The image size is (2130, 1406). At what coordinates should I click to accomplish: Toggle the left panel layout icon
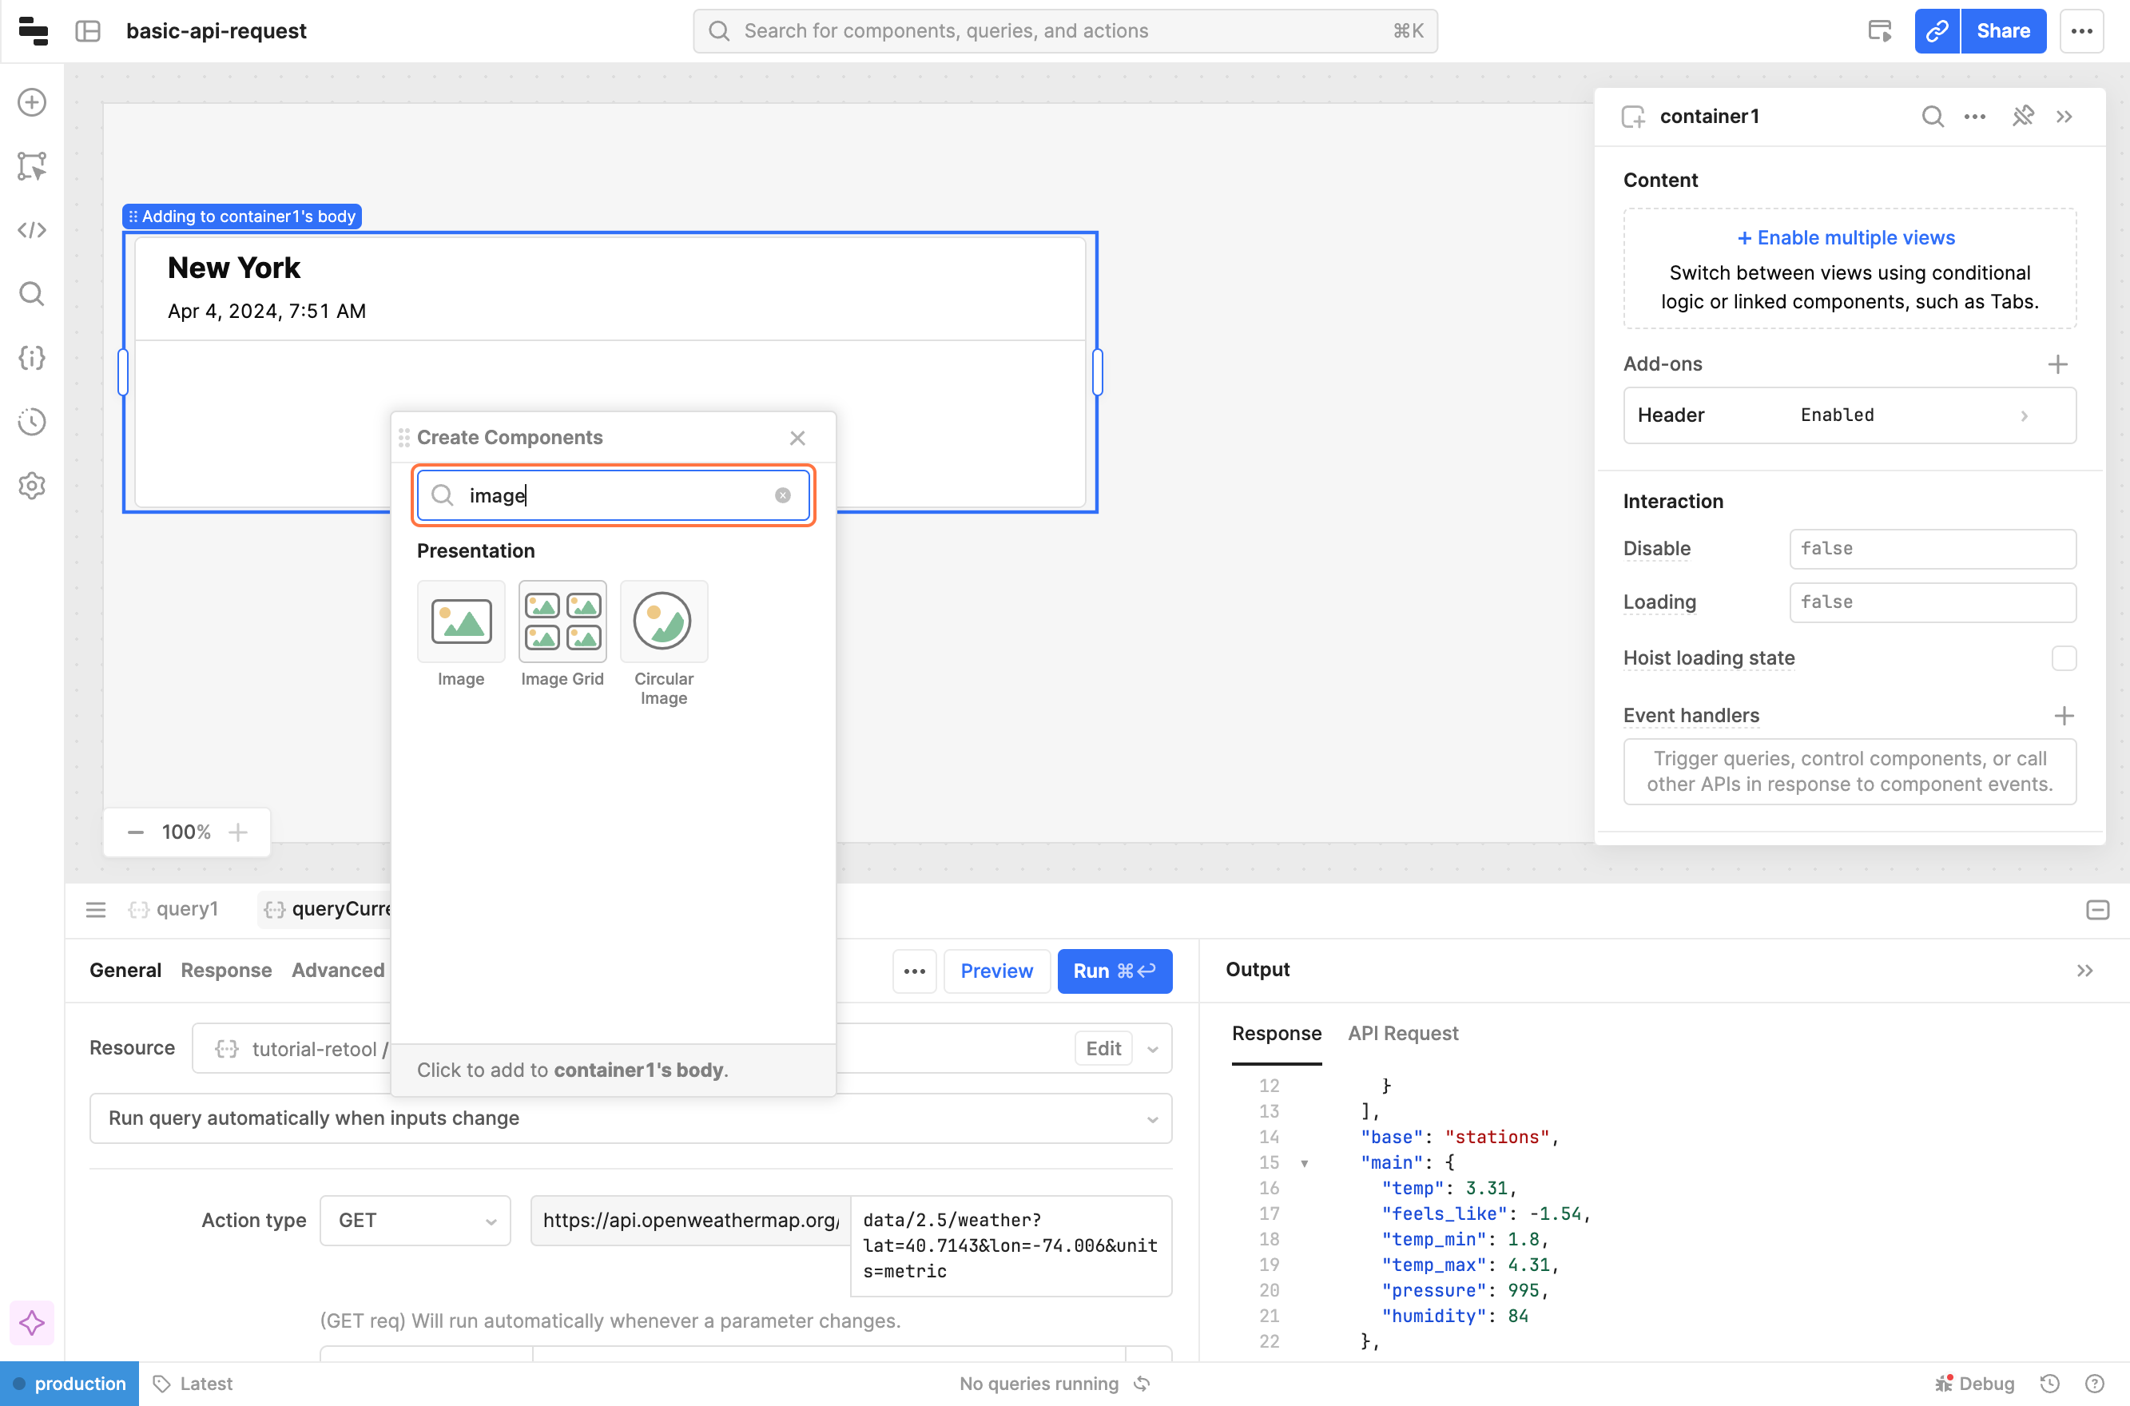click(x=88, y=31)
